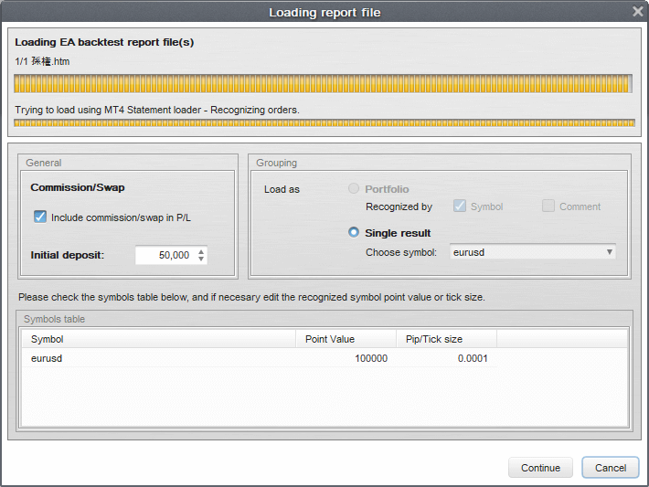This screenshot has width=649, height=487.
Task: Click the Point Value column header
Action: [347, 339]
